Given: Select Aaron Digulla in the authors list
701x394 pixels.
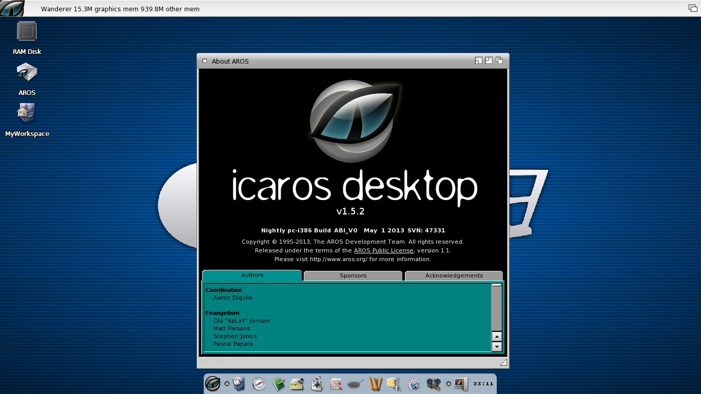Looking at the screenshot, I should (x=233, y=298).
